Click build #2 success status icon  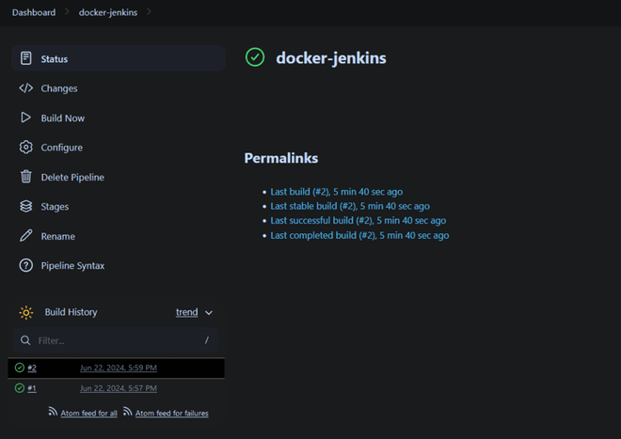point(20,368)
